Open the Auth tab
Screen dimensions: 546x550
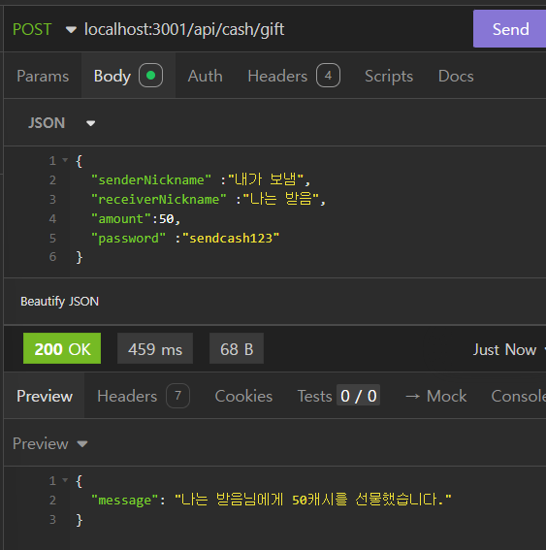206,76
